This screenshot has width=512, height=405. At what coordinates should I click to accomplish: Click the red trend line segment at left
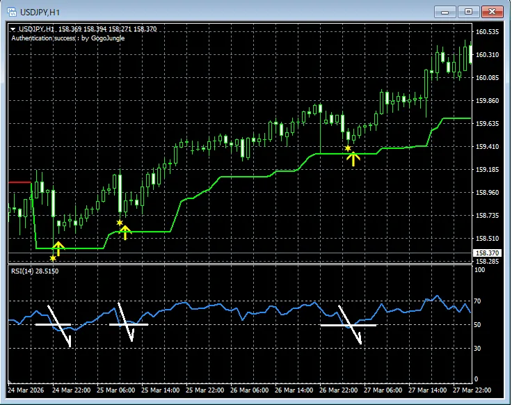tap(19, 182)
